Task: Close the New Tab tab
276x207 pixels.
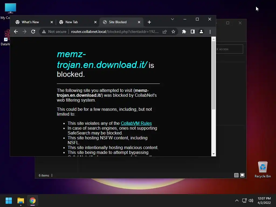Action: 95,22
